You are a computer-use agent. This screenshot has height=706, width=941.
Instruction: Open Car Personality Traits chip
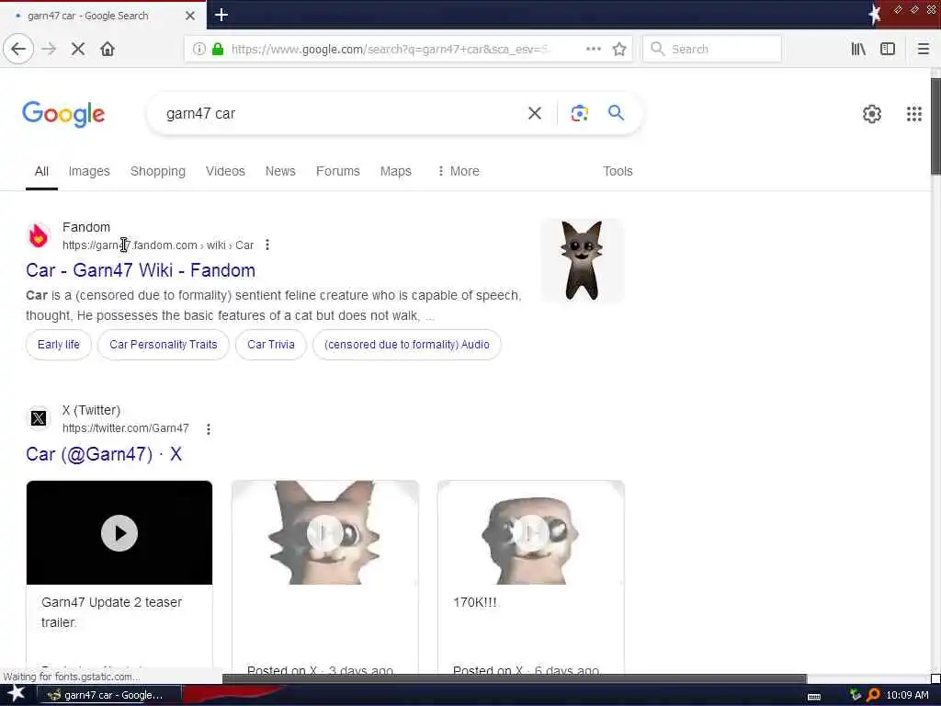coord(164,345)
